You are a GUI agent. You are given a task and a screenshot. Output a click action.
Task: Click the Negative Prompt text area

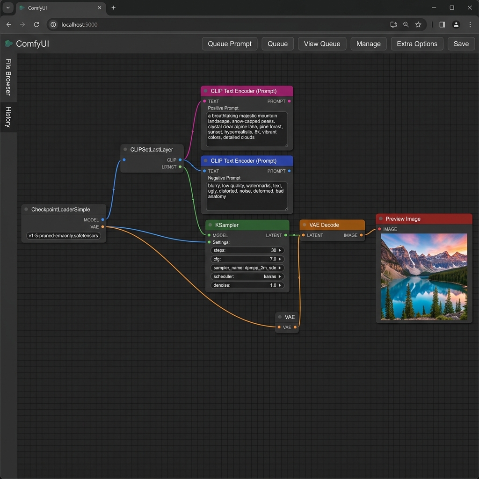tap(247, 196)
